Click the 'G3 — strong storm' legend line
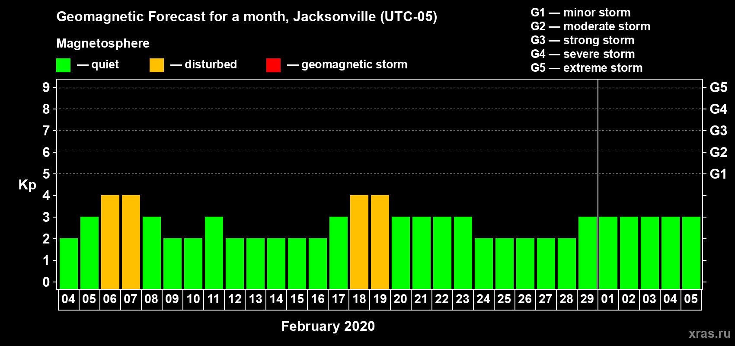This screenshot has width=735, height=346. (x=582, y=40)
